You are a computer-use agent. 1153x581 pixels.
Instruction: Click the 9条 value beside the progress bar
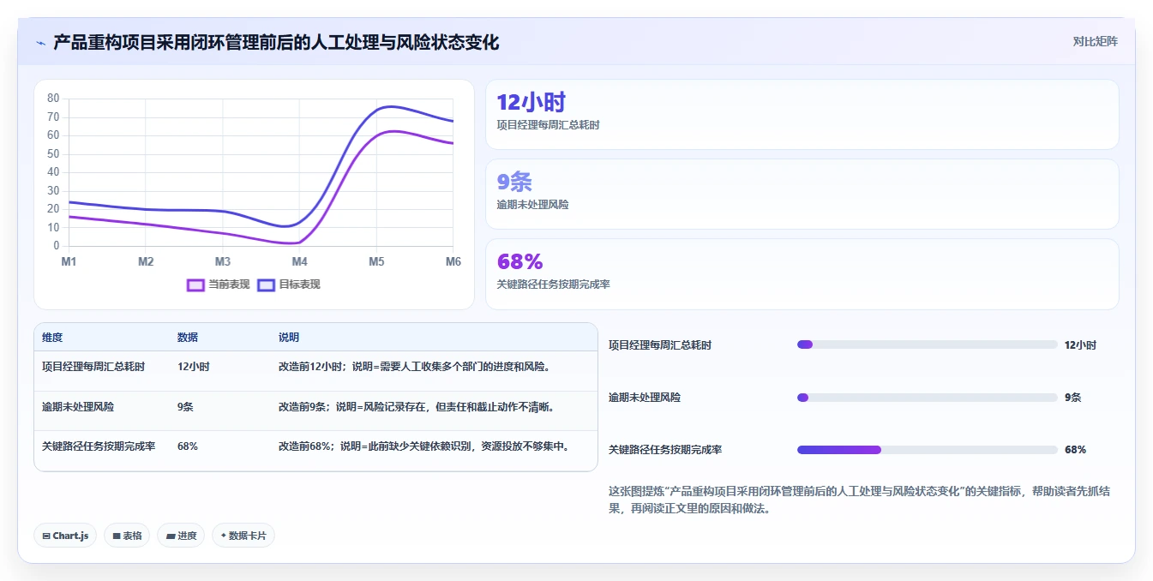(1072, 398)
